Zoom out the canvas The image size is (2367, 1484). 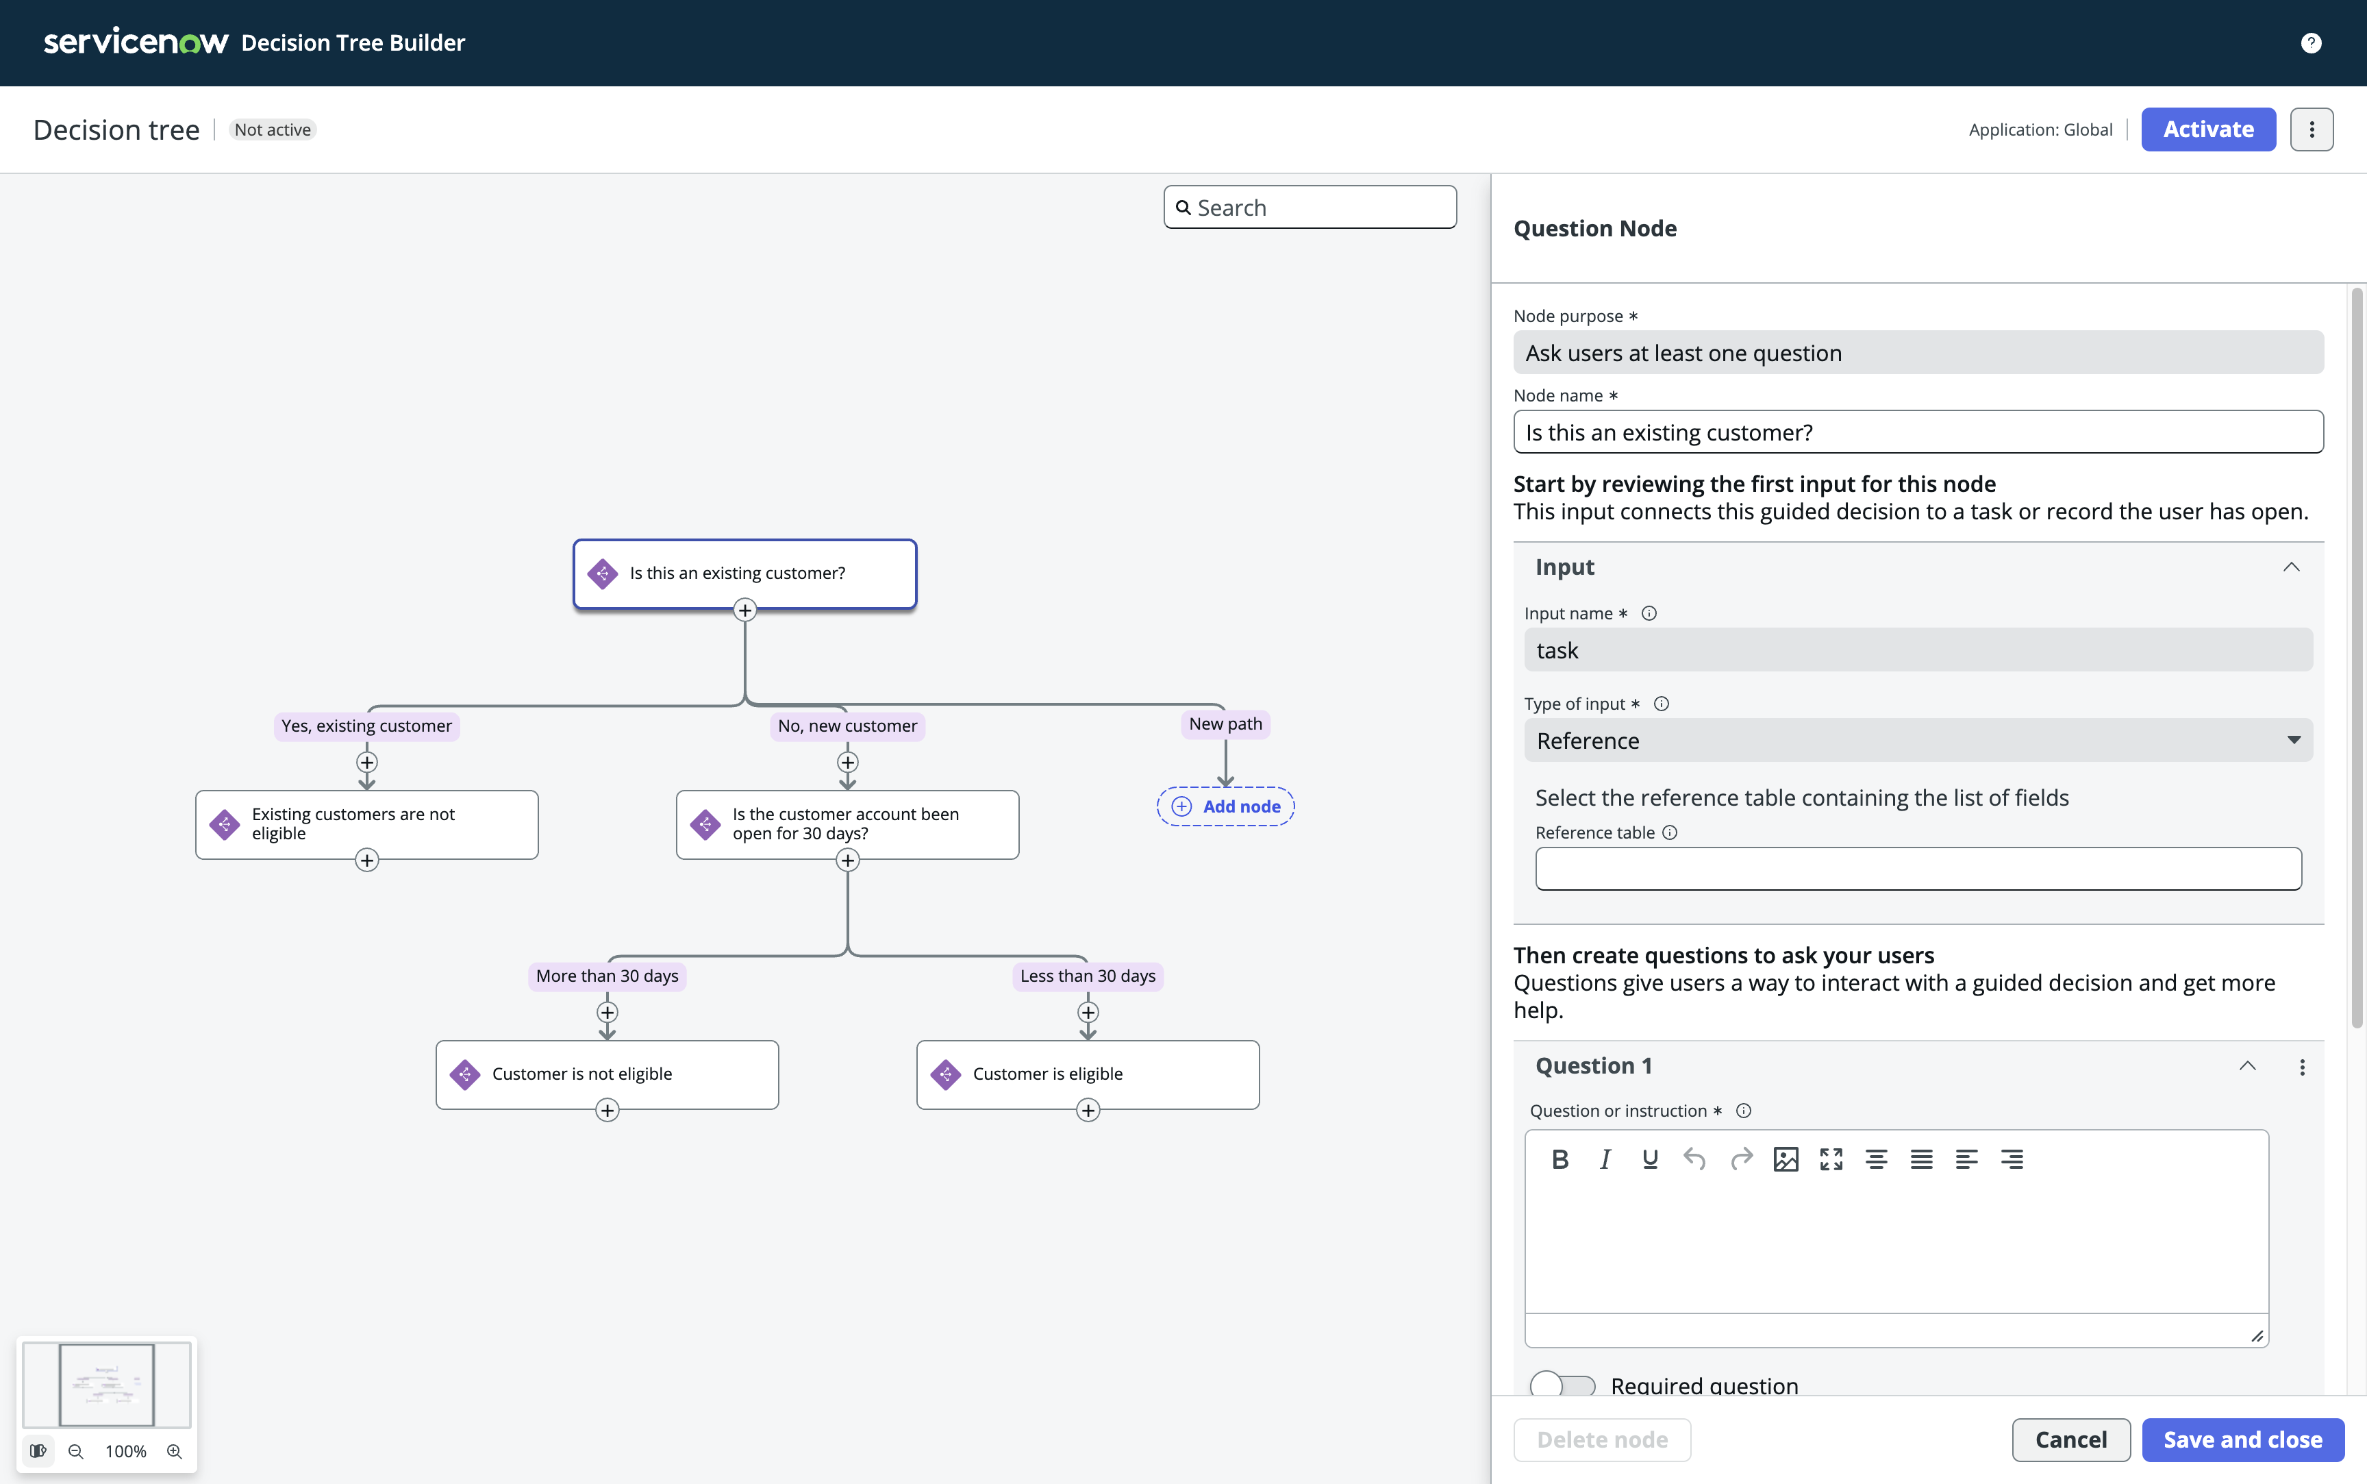coord(75,1452)
